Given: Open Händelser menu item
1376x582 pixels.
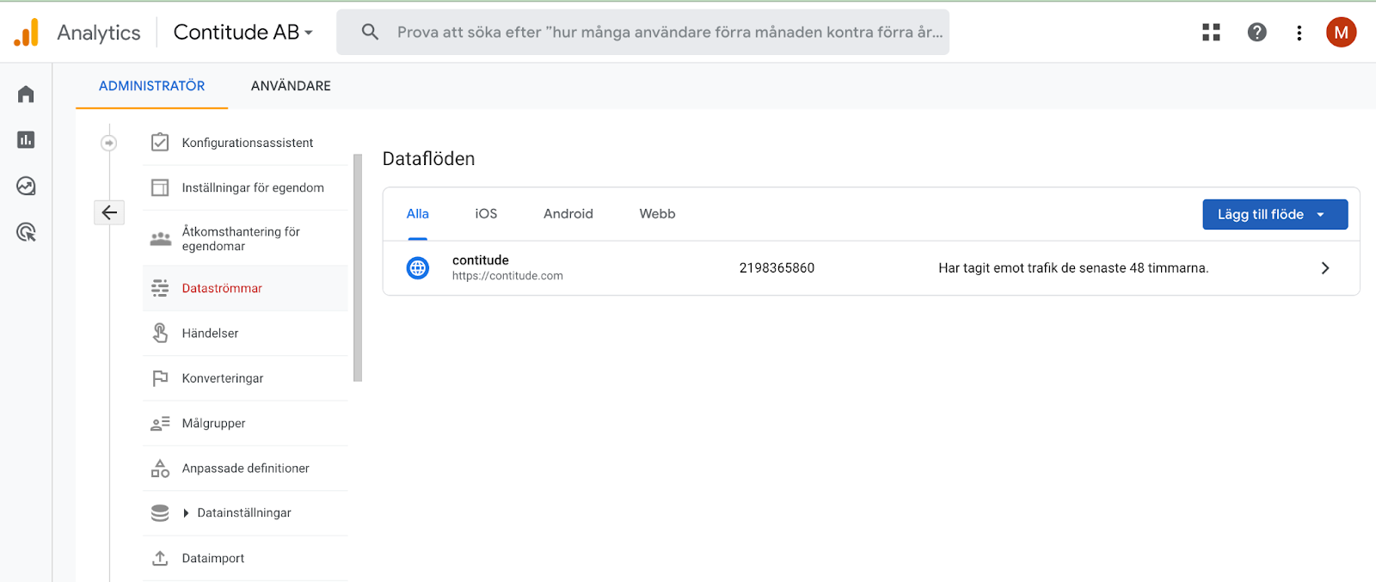Looking at the screenshot, I should [245, 333].
